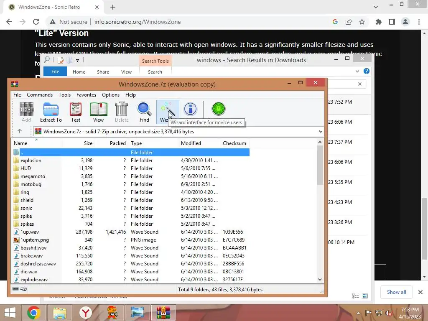The width and height of the screenshot is (428, 321).
Task: Close the Chrome downloads bar
Action: (420, 292)
